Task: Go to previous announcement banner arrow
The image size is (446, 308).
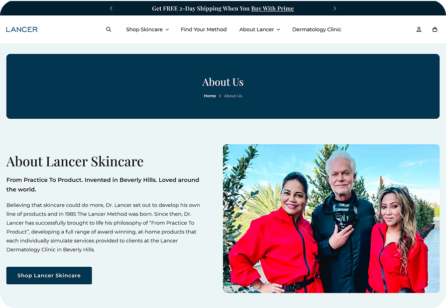Action: coord(111,8)
